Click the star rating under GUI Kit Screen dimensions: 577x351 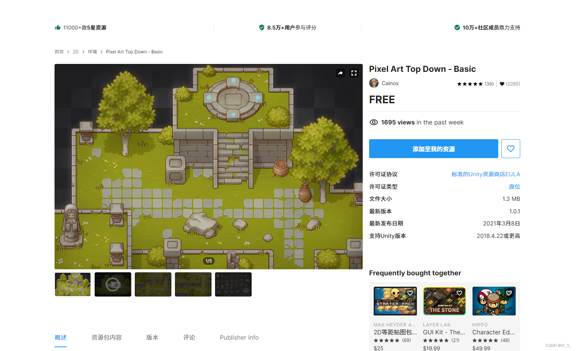436,340
